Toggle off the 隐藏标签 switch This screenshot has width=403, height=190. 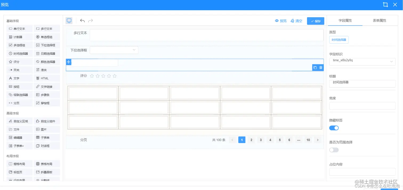pyautogui.click(x=334, y=128)
